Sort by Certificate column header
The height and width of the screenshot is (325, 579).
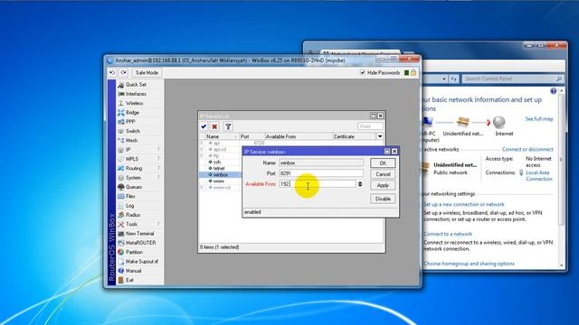coord(354,136)
